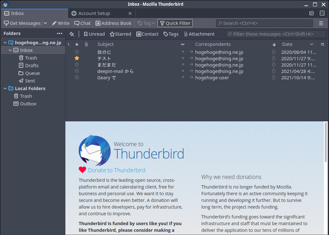The image size is (329, 235).
Task: Sort messages by Correspondents column
Action: point(213,44)
